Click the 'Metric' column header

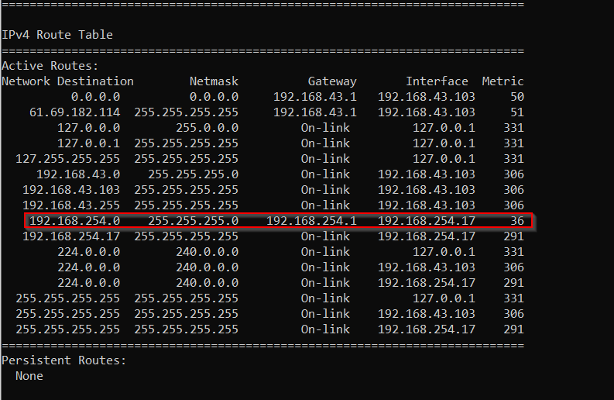click(503, 81)
